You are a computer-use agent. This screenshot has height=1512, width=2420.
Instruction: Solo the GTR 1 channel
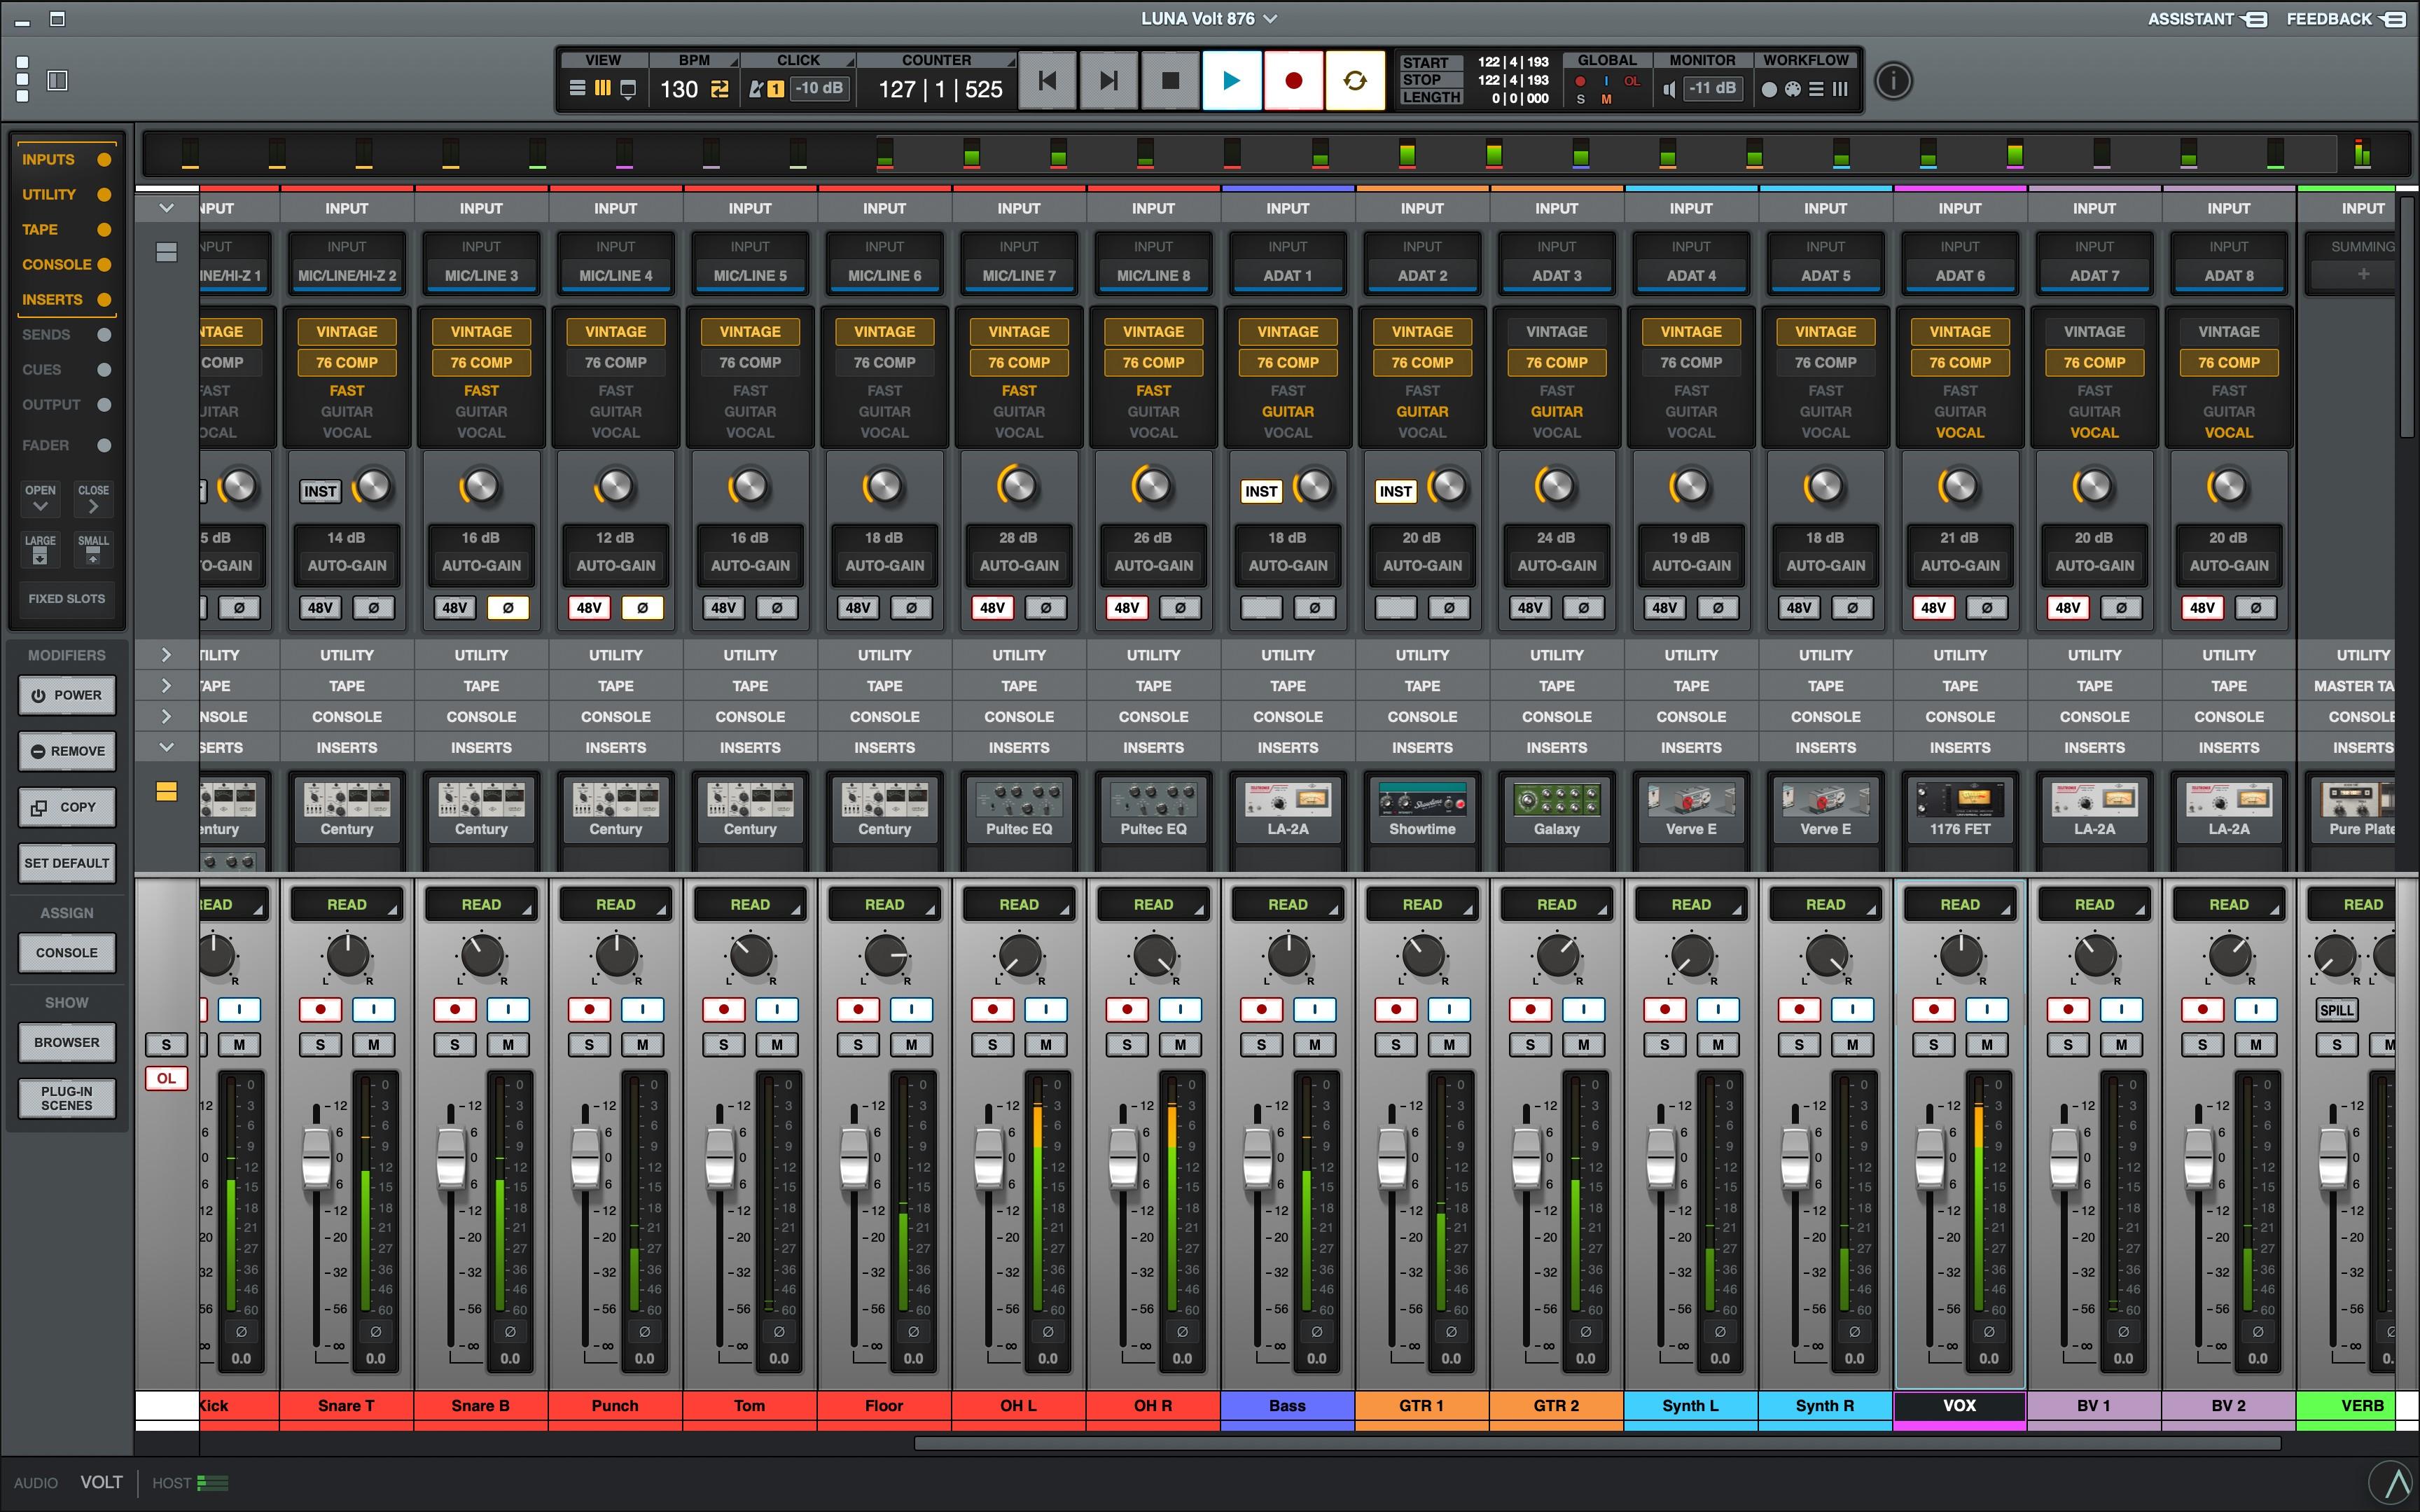click(x=1396, y=1045)
